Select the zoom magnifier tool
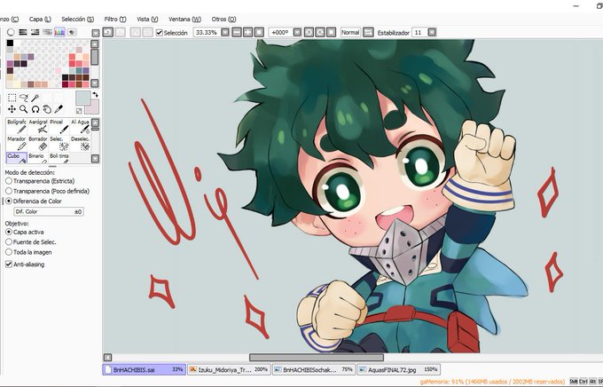This screenshot has width=603, height=387. (x=24, y=109)
